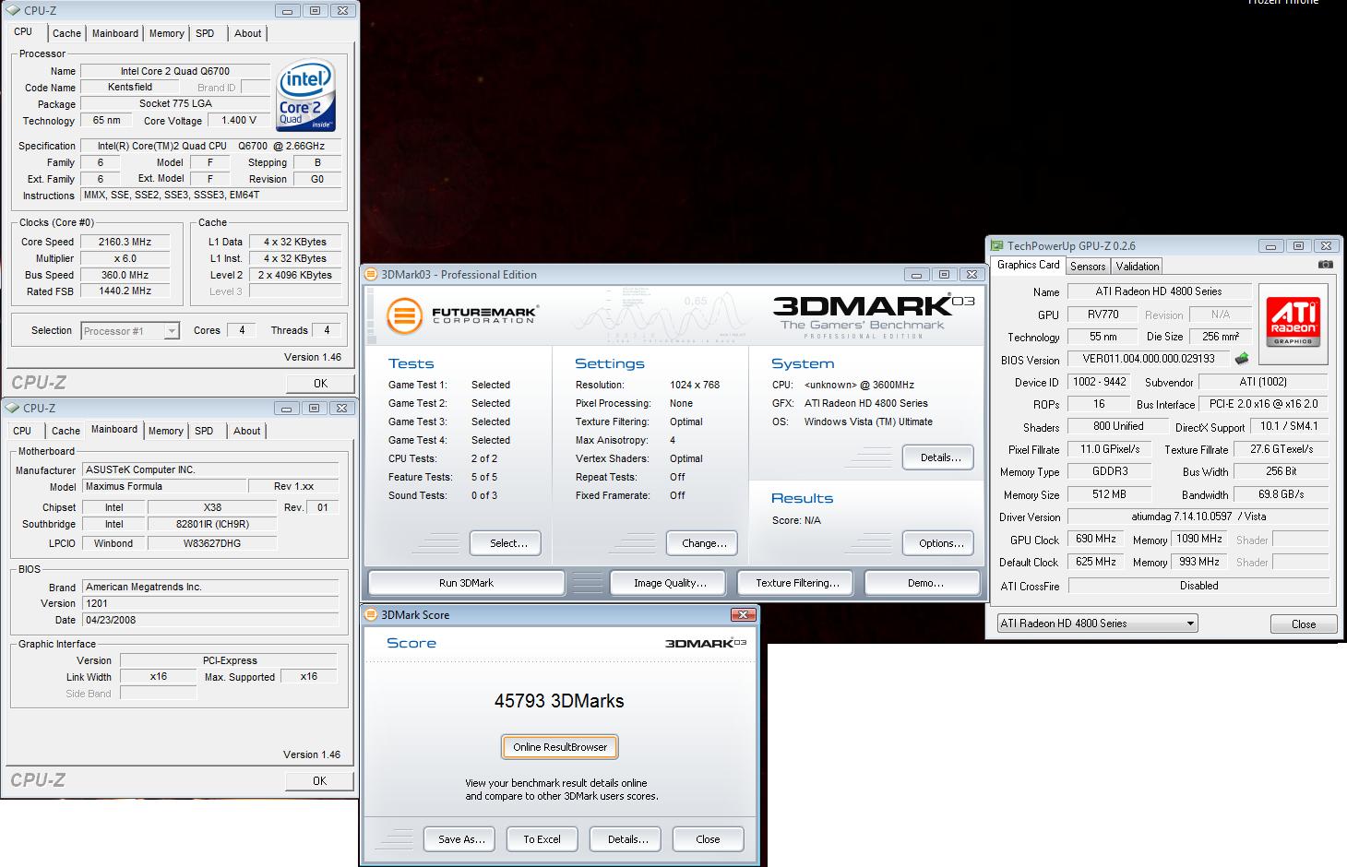Click the Southbridge value 82801IR (ICH9R)
Viewport: 1347px width, 867px height.
coord(212,524)
